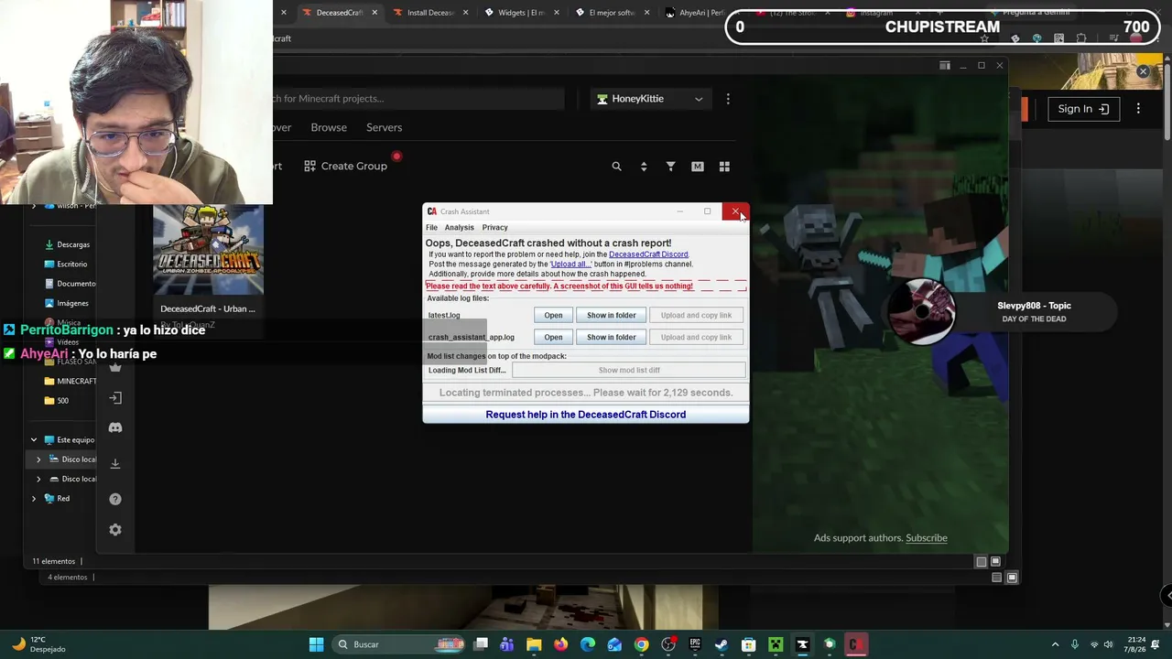
Task: Switch to the Servers tab
Action: pos(385,127)
